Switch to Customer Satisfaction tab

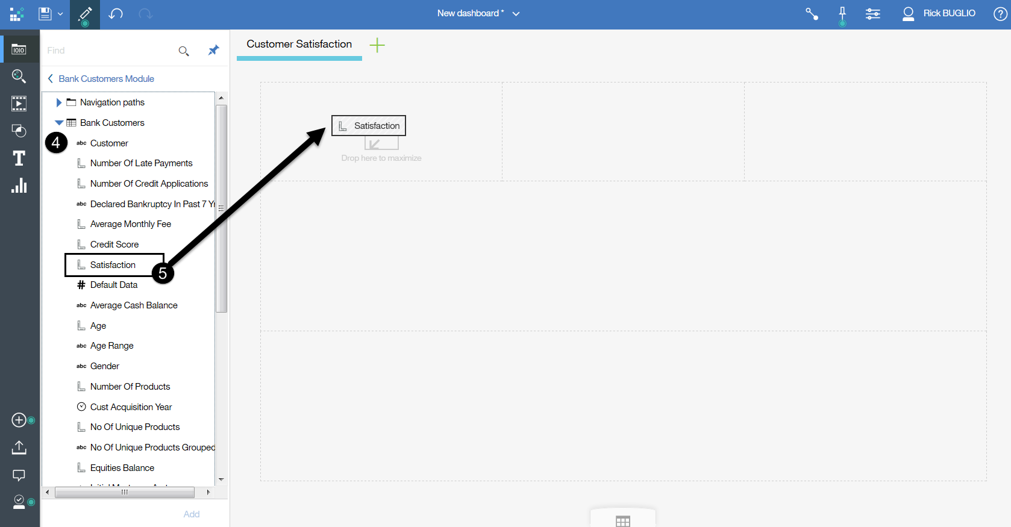tap(299, 45)
